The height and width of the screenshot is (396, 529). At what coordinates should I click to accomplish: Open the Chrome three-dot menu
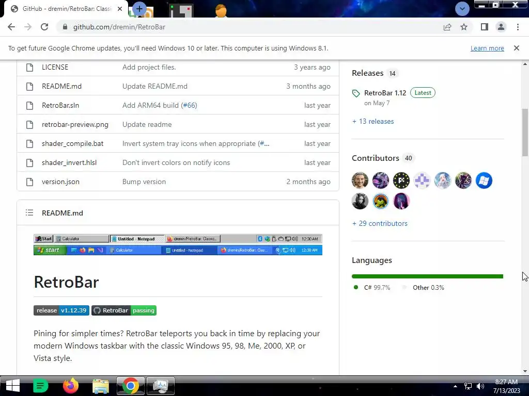point(518,27)
